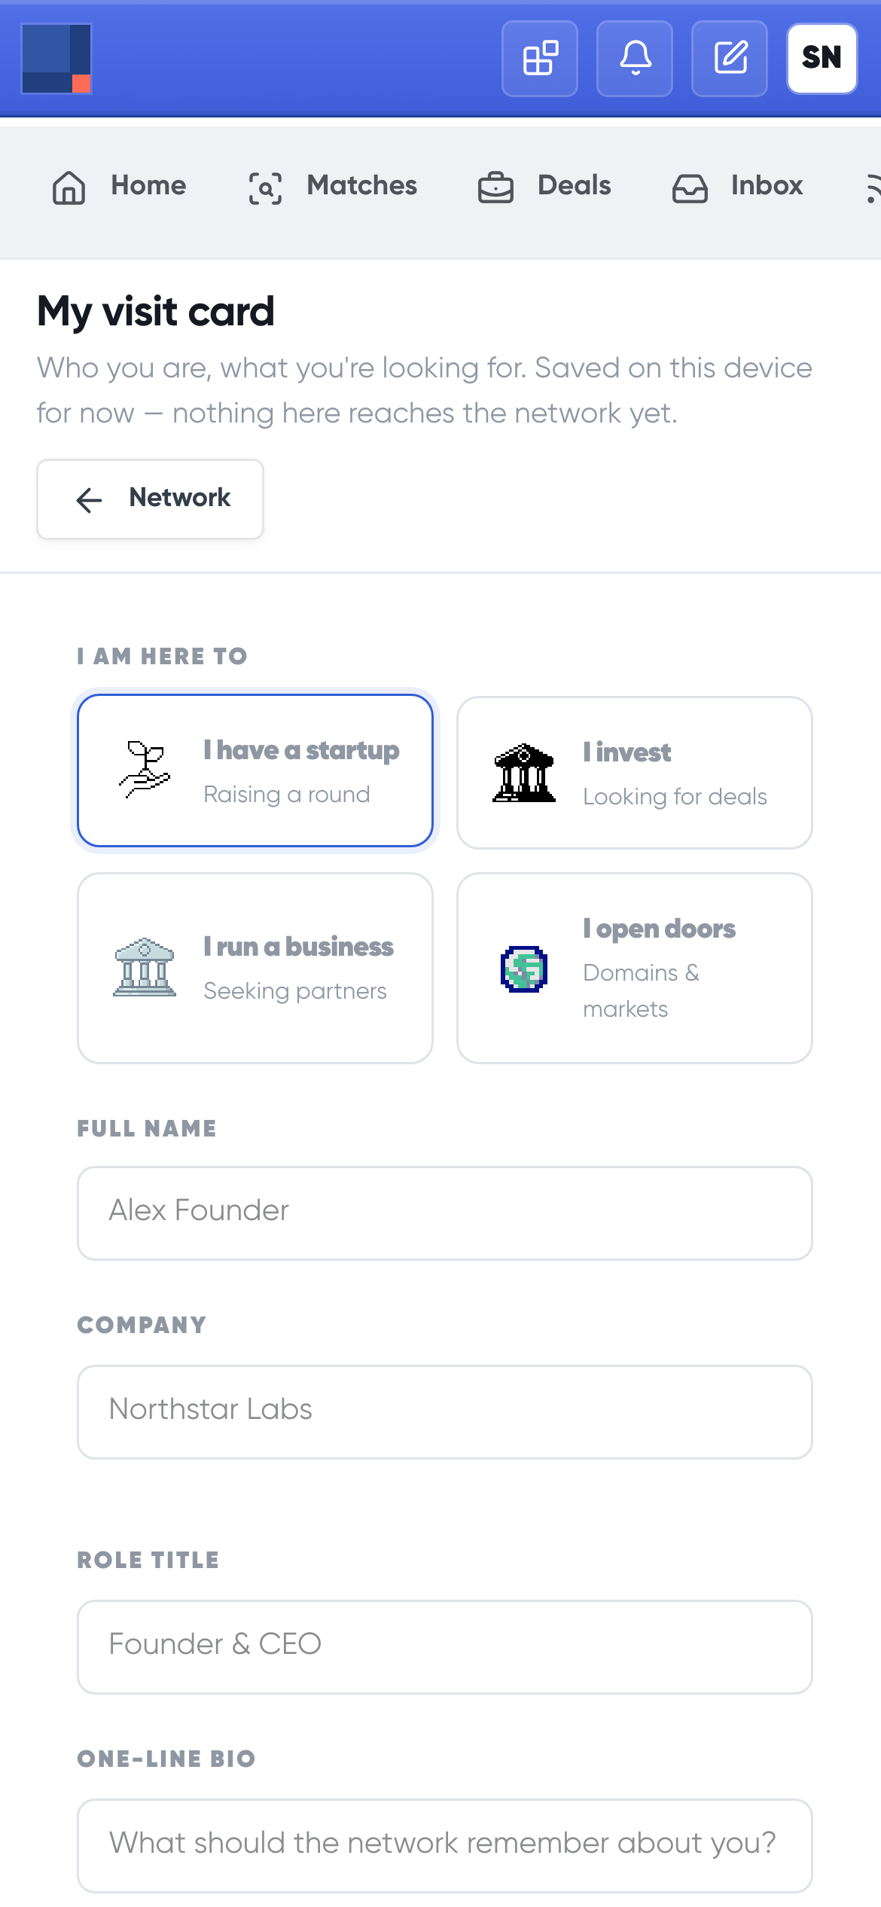
Task: Select the 'I have a startup' option
Action: (x=255, y=770)
